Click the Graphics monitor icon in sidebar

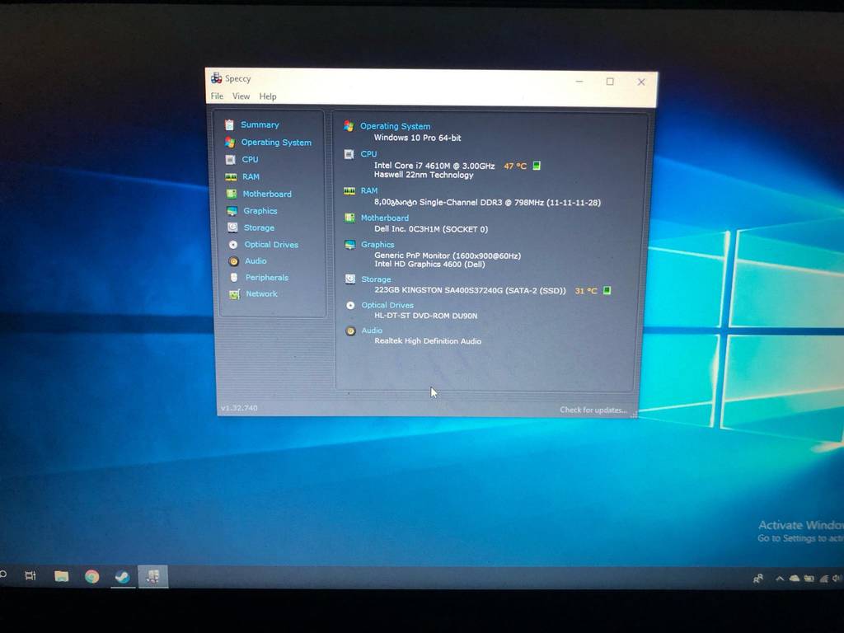click(232, 211)
